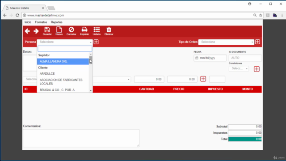The width and height of the screenshot is (286, 161).
Task: Click the empty field after the add-line icon
Action: pos(217,79)
